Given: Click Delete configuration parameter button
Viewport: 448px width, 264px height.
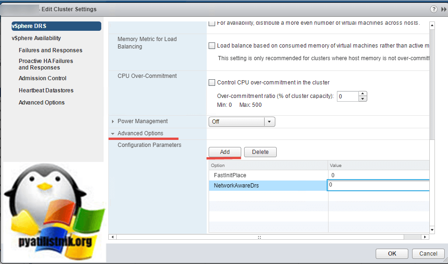Looking at the screenshot, I should tap(260, 152).
